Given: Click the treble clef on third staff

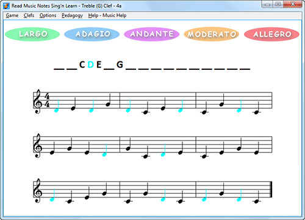Looking at the screenshot, I should coord(38,190).
